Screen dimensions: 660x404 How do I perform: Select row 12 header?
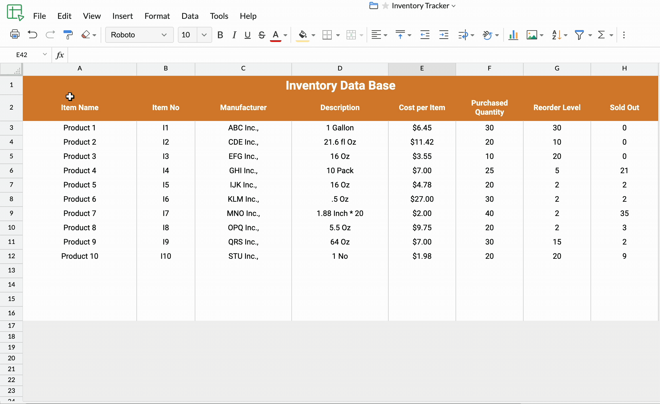(11, 256)
